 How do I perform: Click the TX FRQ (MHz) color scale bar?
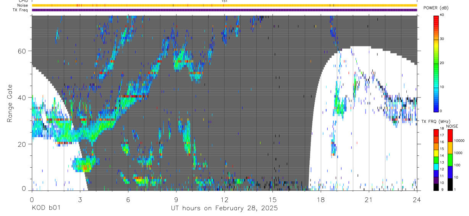coord(436,160)
